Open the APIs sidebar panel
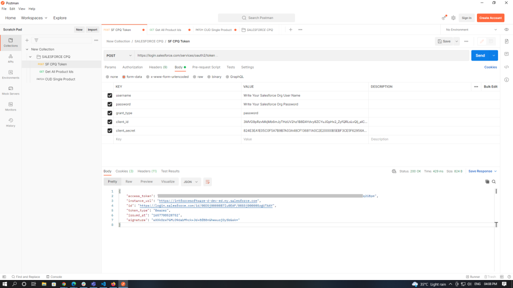This screenshot has height=288, width=513. click(x=11, y=58)
